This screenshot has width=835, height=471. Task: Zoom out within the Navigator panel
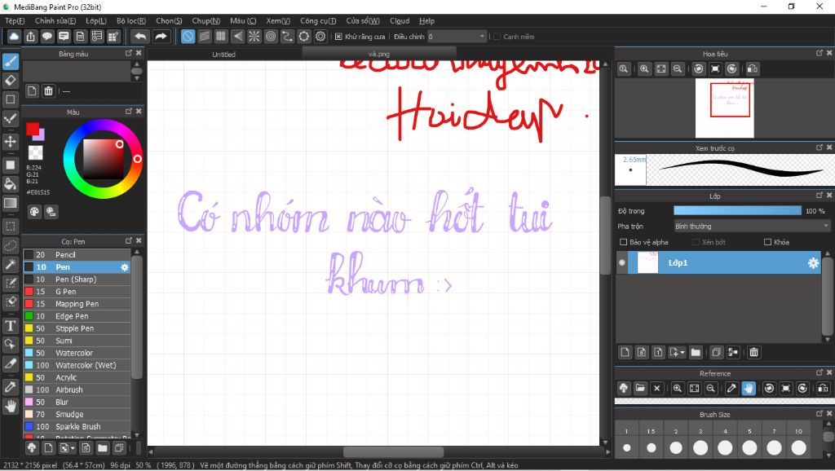pos(678,68)
